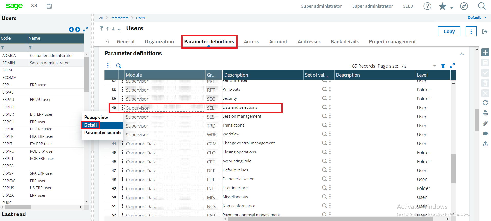This screenshot has height=221, width=491.
Task: Open row menu for line 44
Action: coord(122,143)
